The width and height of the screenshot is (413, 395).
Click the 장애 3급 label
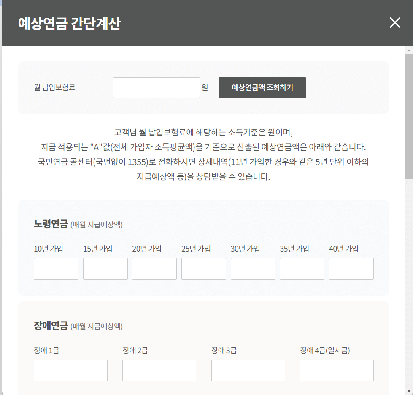(x=224, y=350)
